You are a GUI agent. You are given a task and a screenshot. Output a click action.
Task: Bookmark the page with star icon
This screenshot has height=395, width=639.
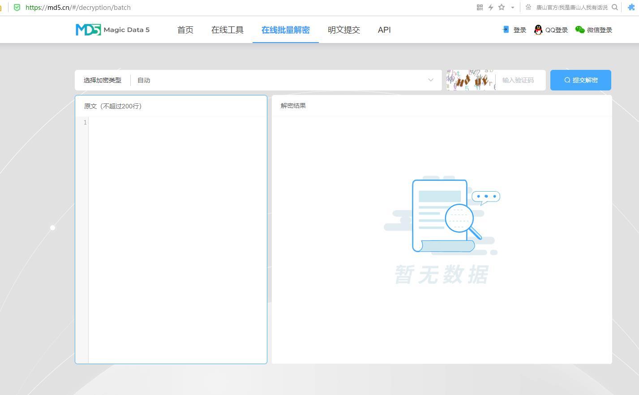tap(502, 7)
